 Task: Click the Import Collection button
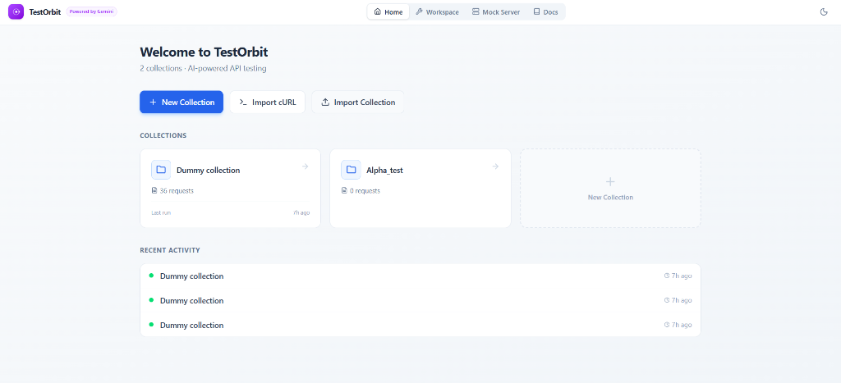358,102
